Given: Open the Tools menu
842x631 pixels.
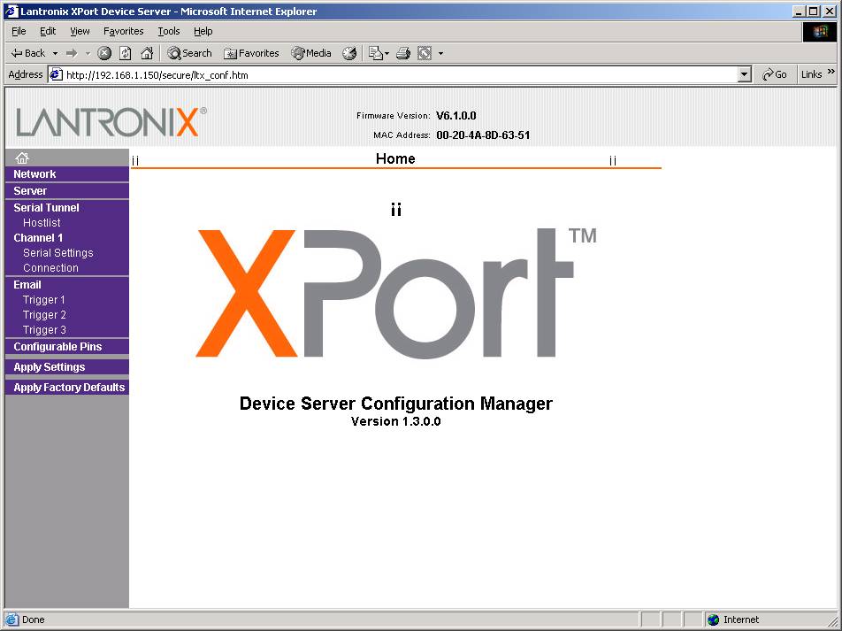Looking at the screenshot, I should click(x=169, y=31).
